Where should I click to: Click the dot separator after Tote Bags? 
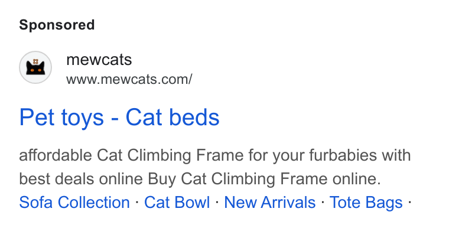pos(409,201)
